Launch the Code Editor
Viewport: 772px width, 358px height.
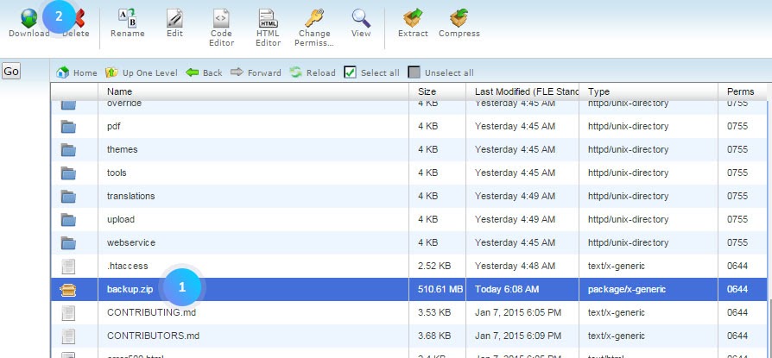tap(222, 18)
